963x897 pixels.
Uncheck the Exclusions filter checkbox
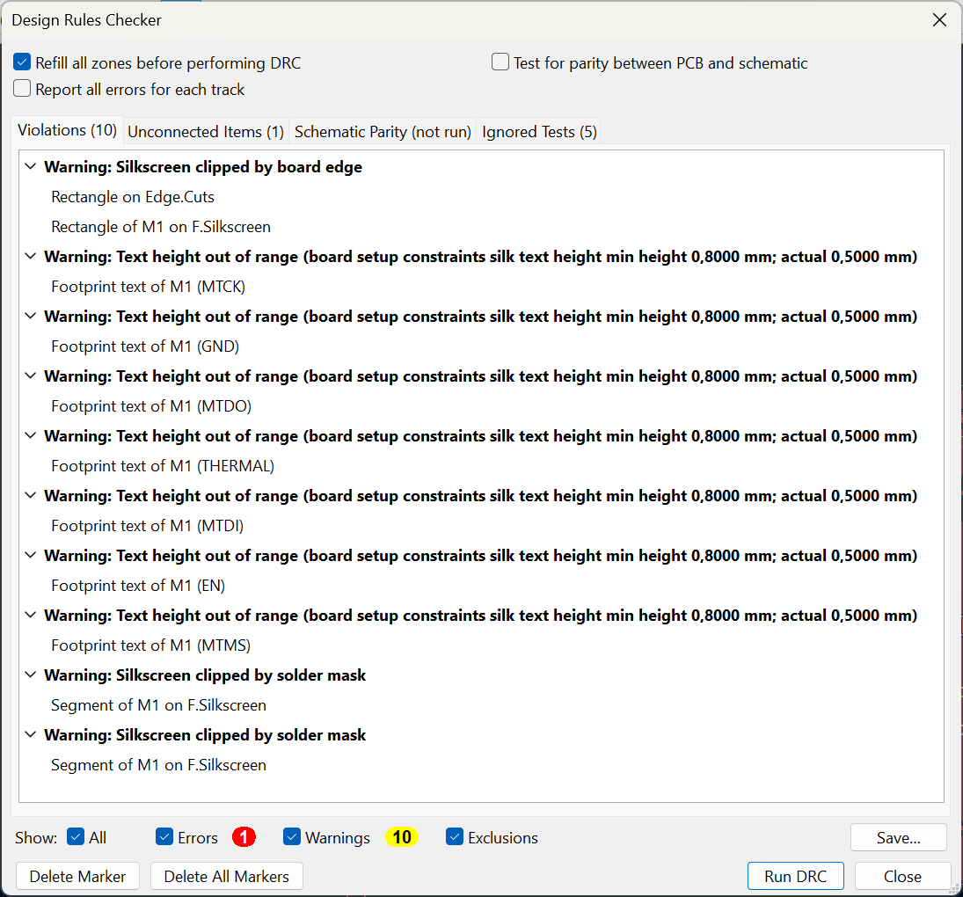[455, 837]
